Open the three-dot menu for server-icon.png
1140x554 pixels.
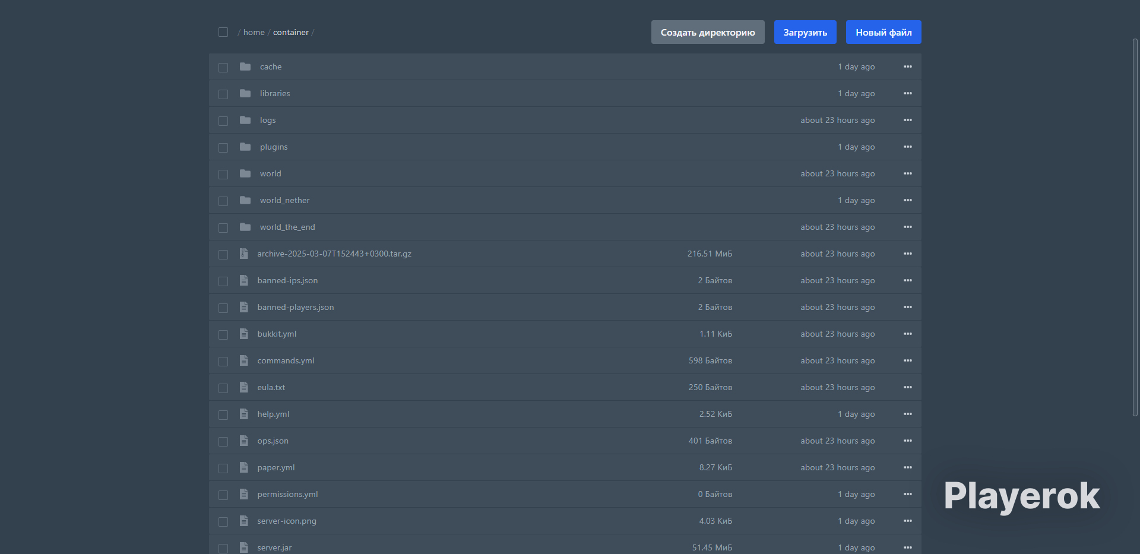tap(908, 521)
